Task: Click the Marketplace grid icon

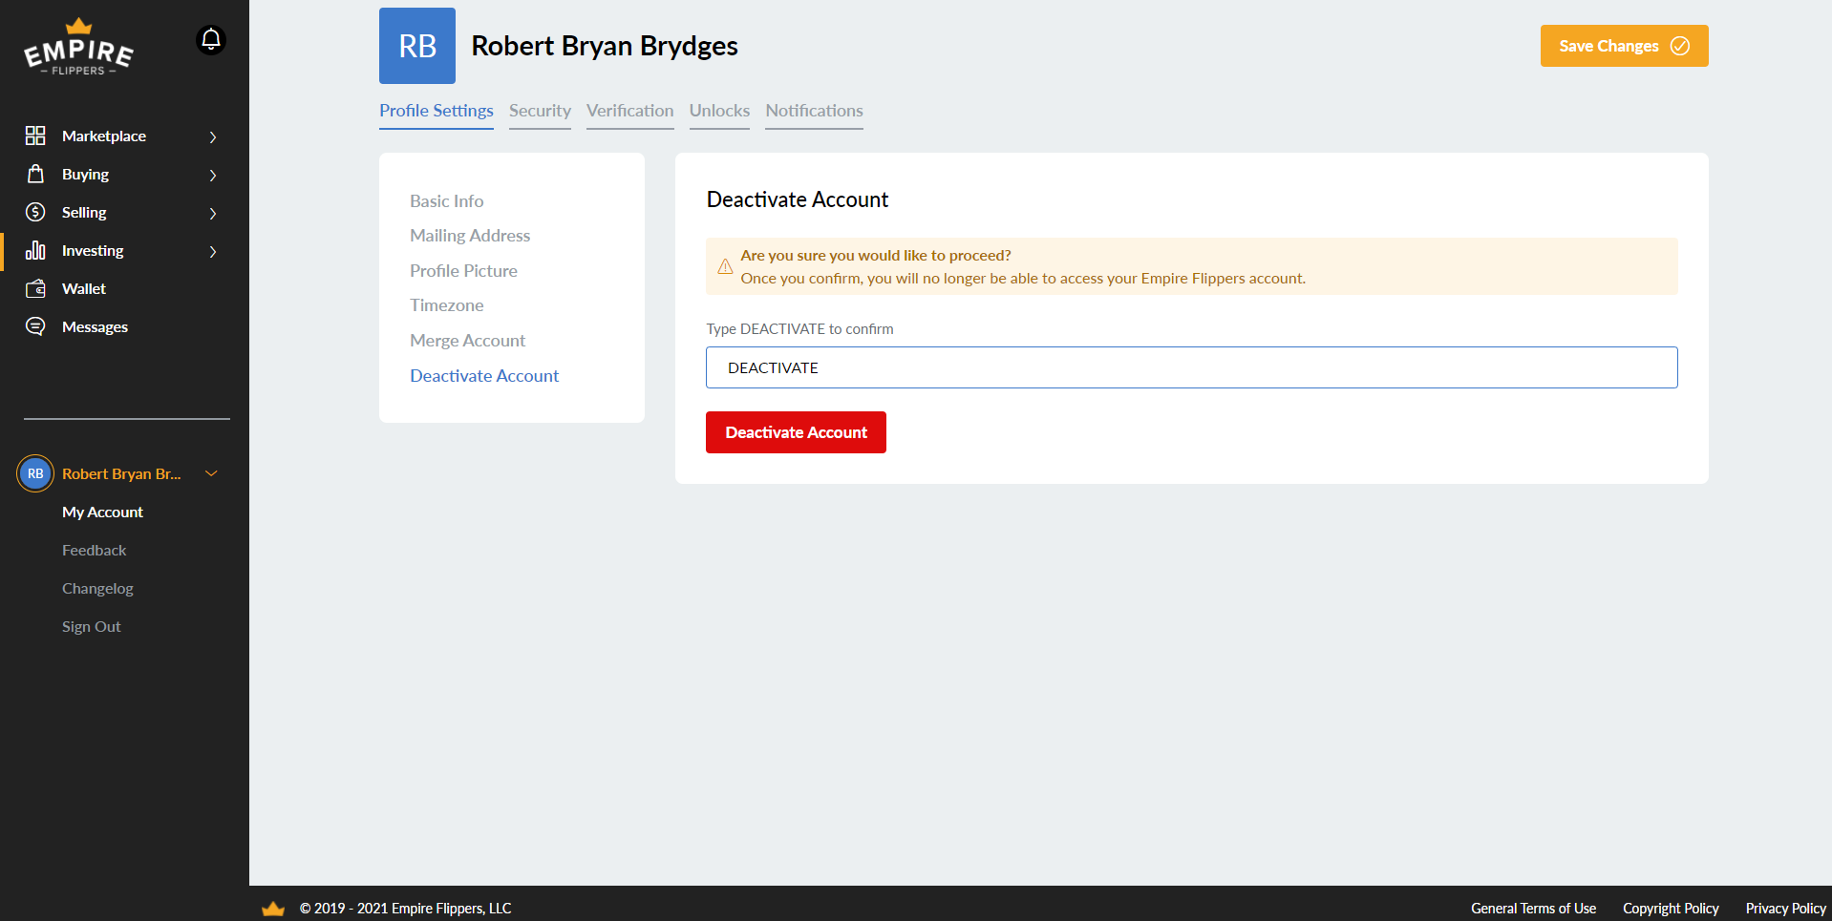Action: click(x=35, y=136)
